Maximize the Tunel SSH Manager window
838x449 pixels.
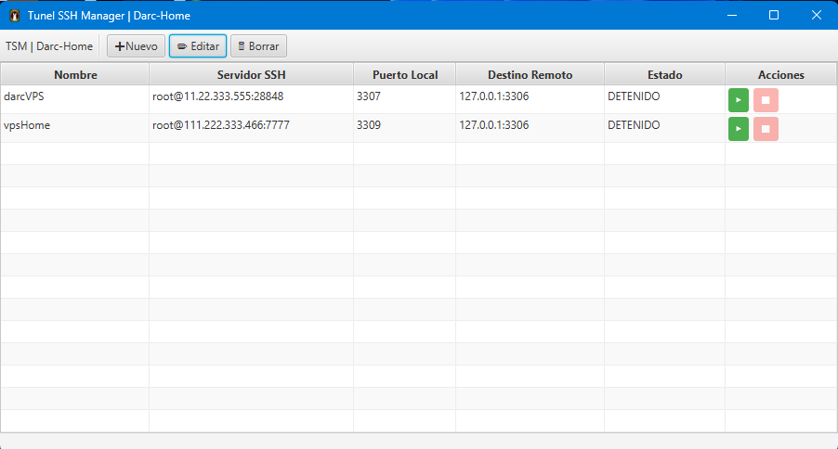(773, 16)
